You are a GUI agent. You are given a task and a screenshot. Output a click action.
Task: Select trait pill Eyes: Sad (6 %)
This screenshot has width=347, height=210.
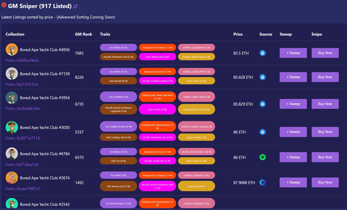pyautogui.click(x=197, y=186)
